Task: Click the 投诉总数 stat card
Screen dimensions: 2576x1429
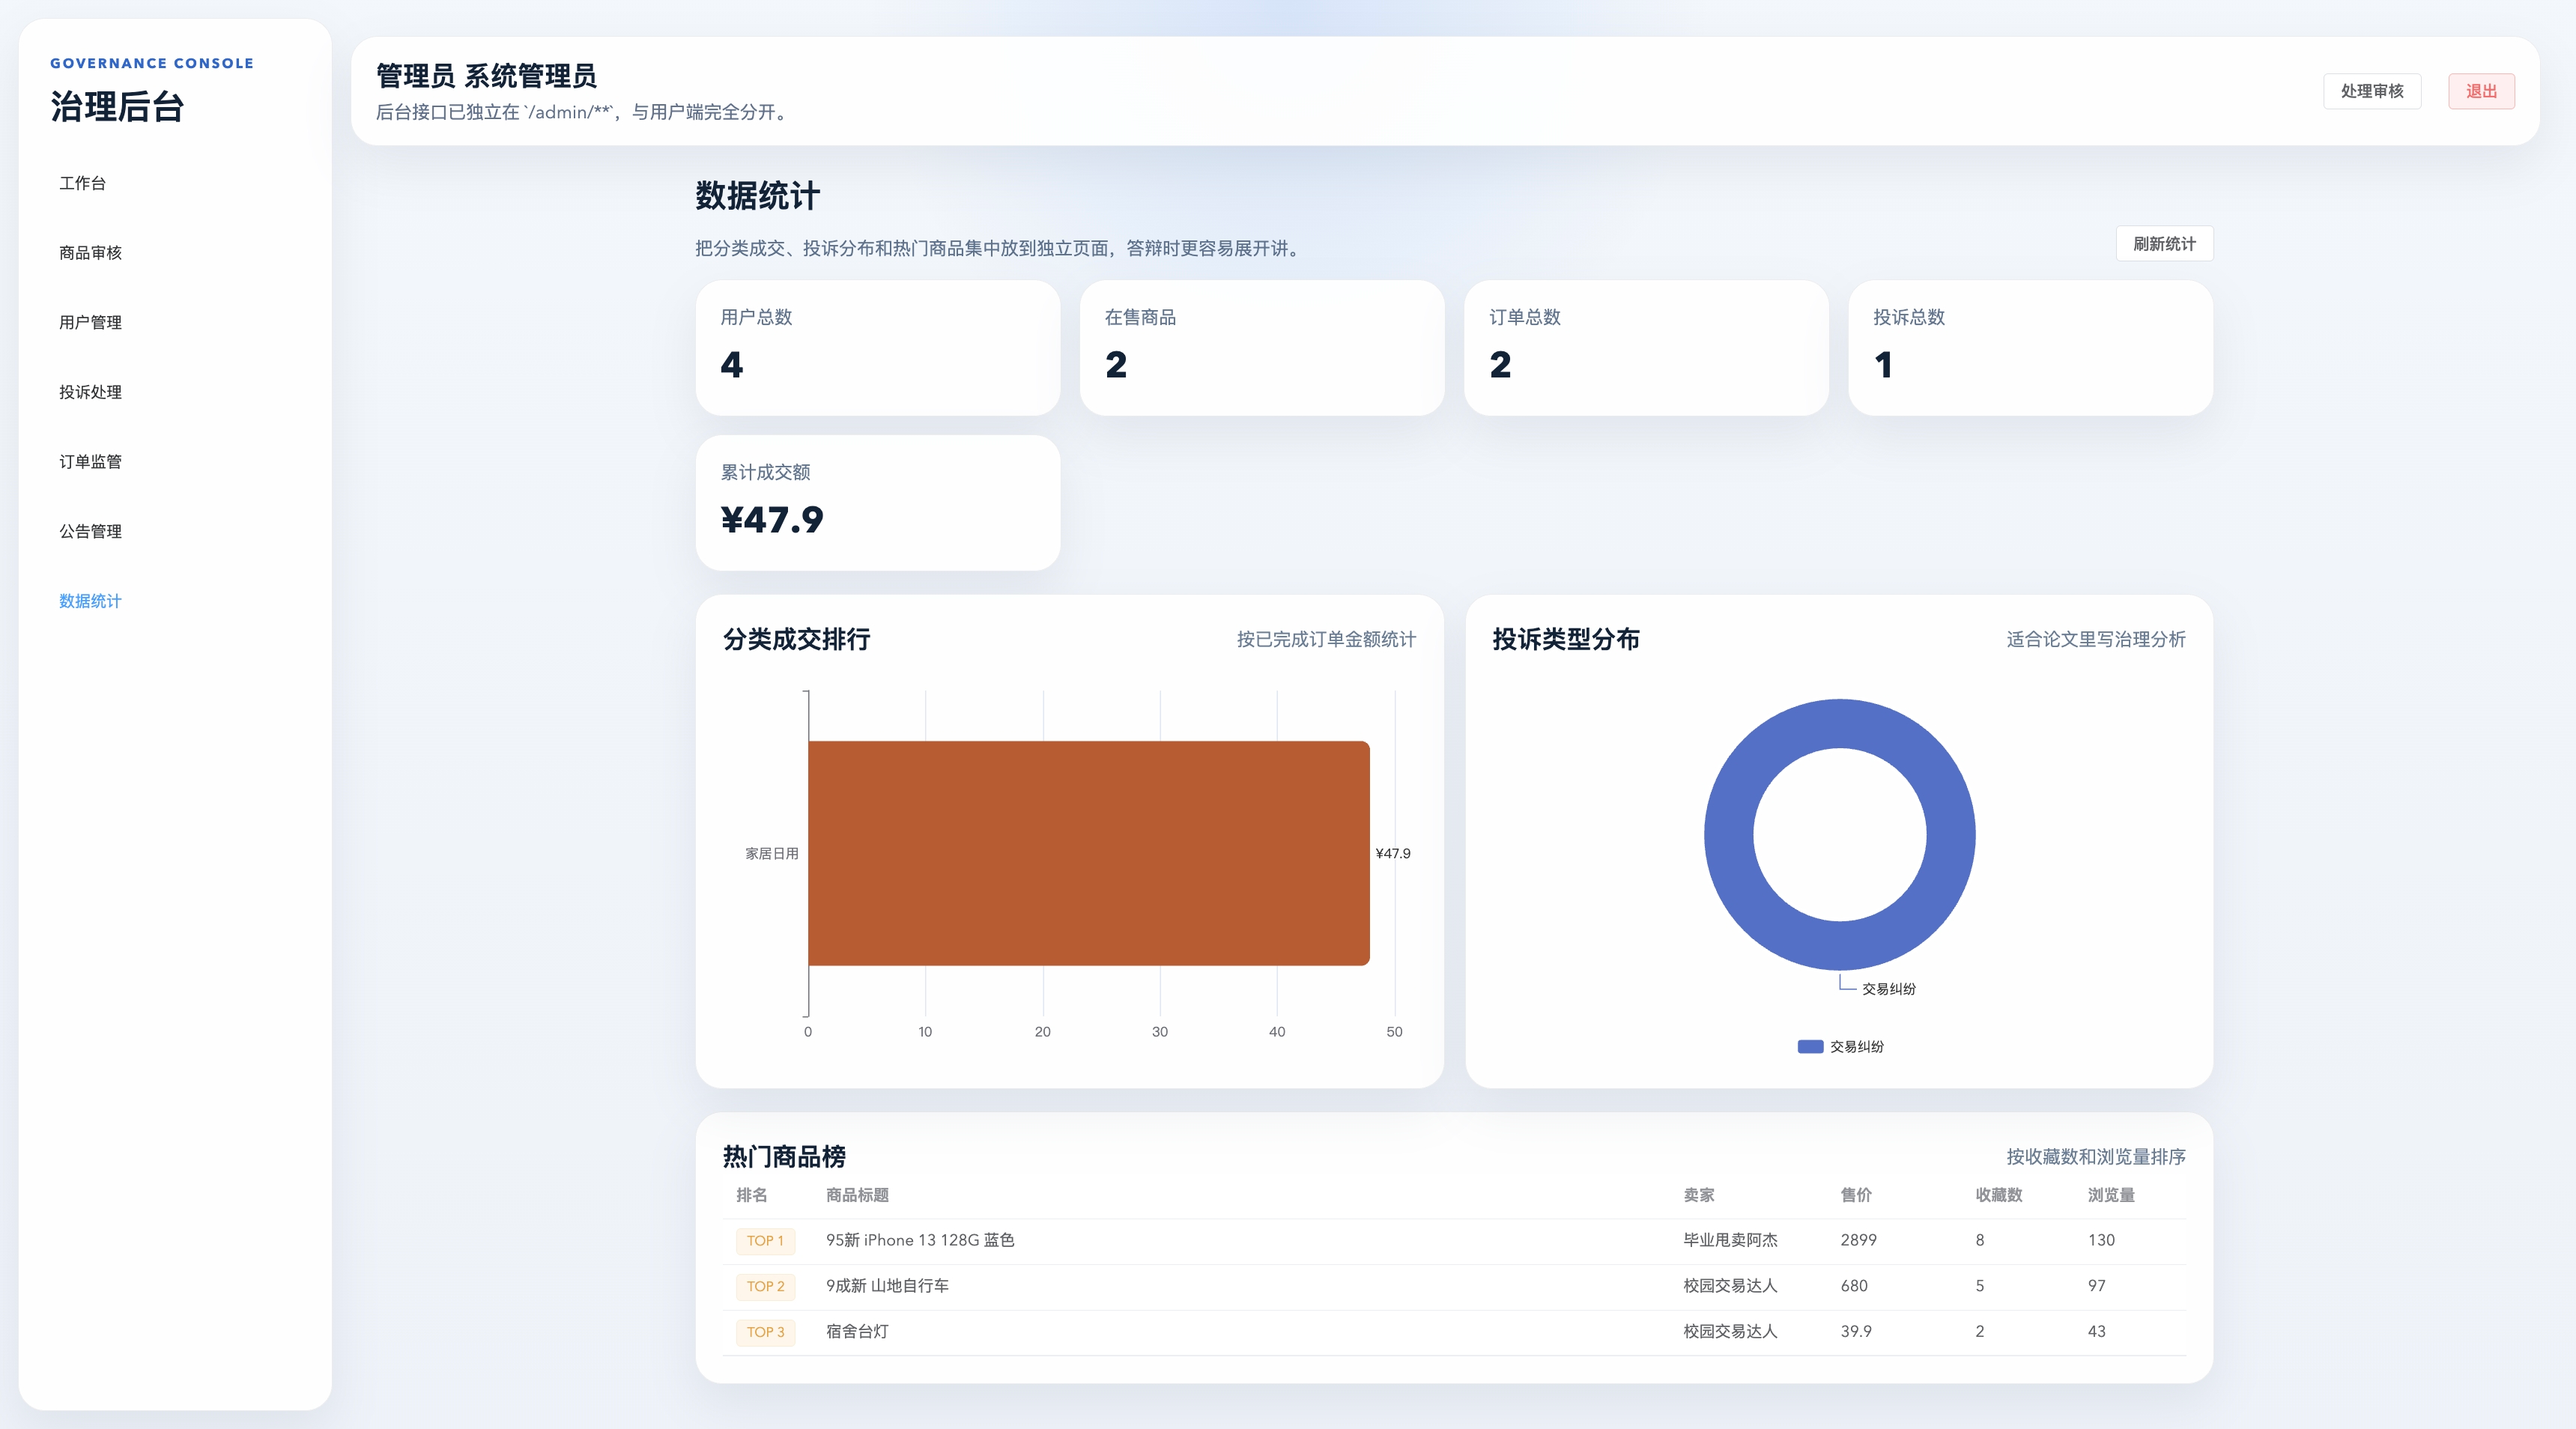Action: 2030,347
